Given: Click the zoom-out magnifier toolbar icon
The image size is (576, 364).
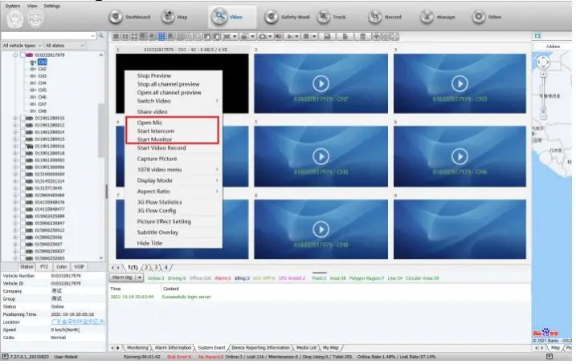Looking at the screenshot, I should click(x=198, y=36).
